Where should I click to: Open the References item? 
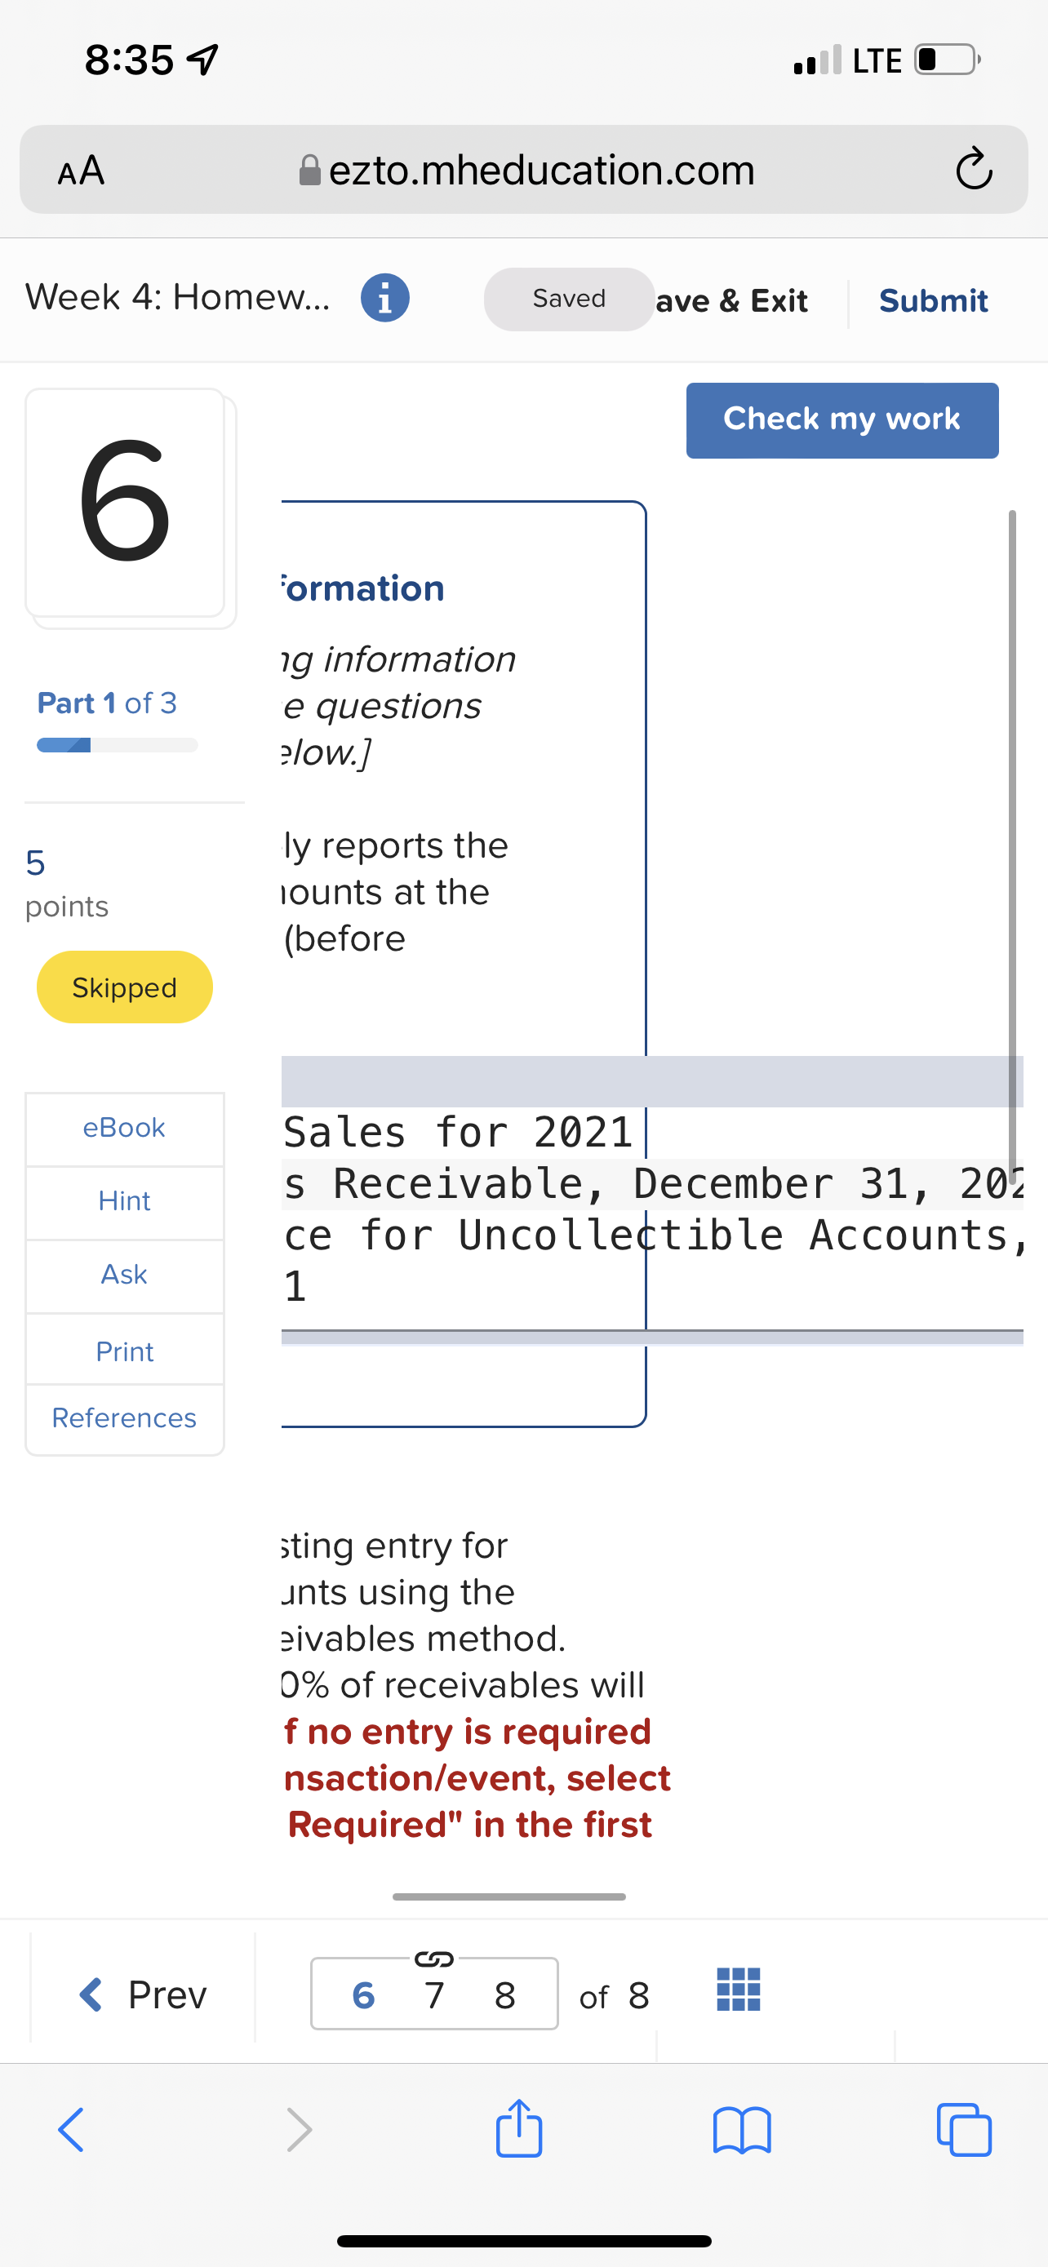pos(124,1417)
